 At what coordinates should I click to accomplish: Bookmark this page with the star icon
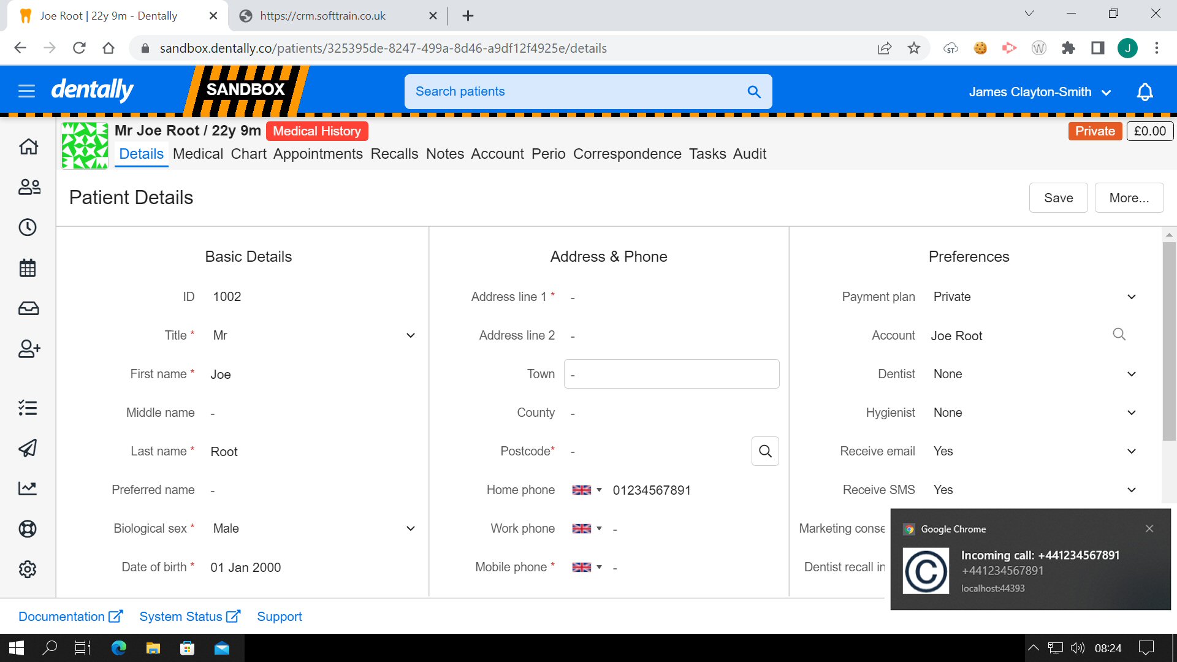click(x=914, y=48)
